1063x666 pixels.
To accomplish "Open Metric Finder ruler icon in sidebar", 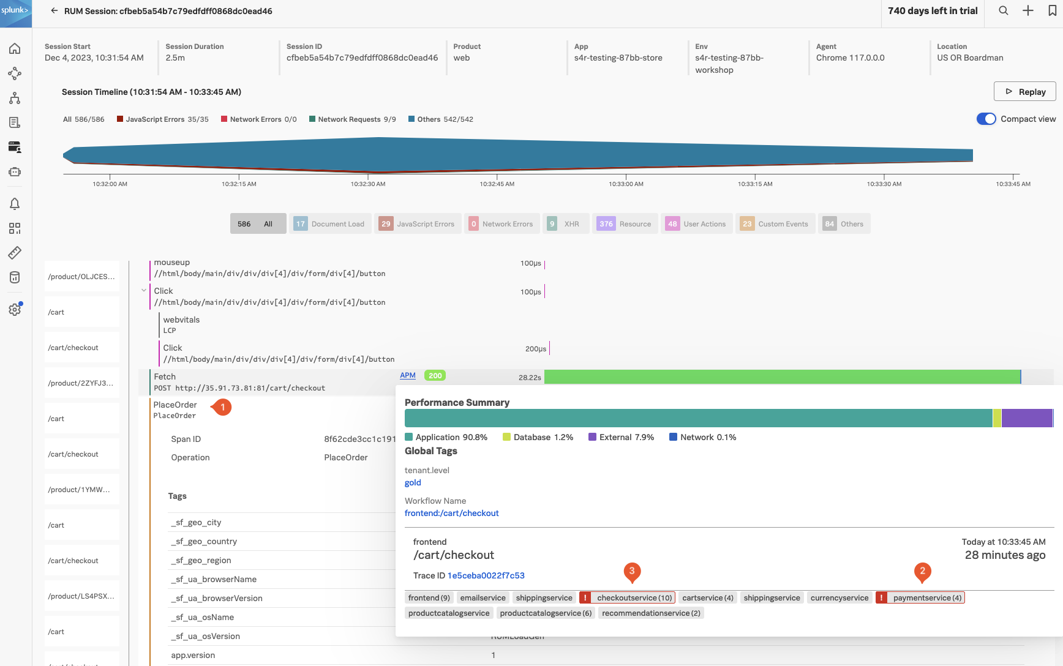I will 15,252.
